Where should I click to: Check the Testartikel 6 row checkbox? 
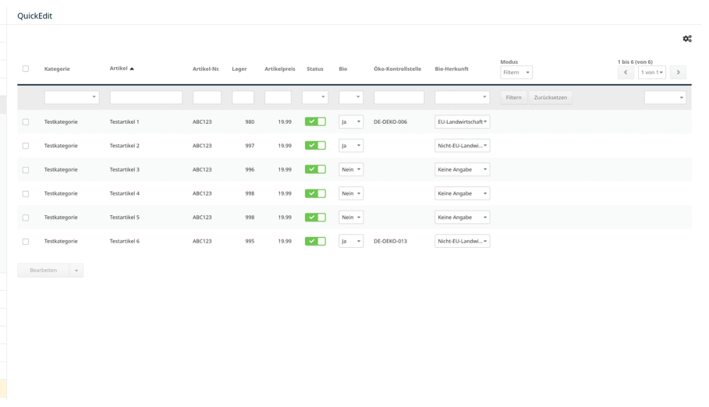pos(26,241)
